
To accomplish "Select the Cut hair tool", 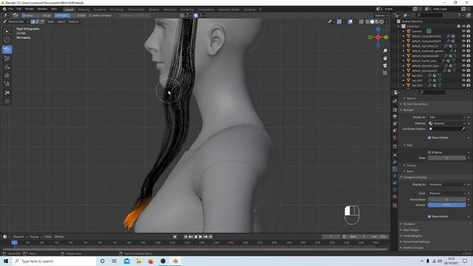I will [7, 92].
